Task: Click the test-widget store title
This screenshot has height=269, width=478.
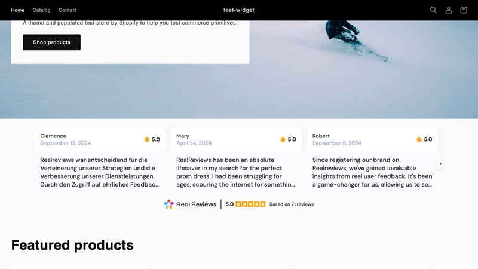Action: coord(238,10)
